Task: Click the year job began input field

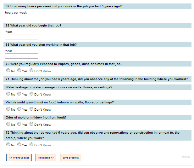Action: [x=21, y=37]
